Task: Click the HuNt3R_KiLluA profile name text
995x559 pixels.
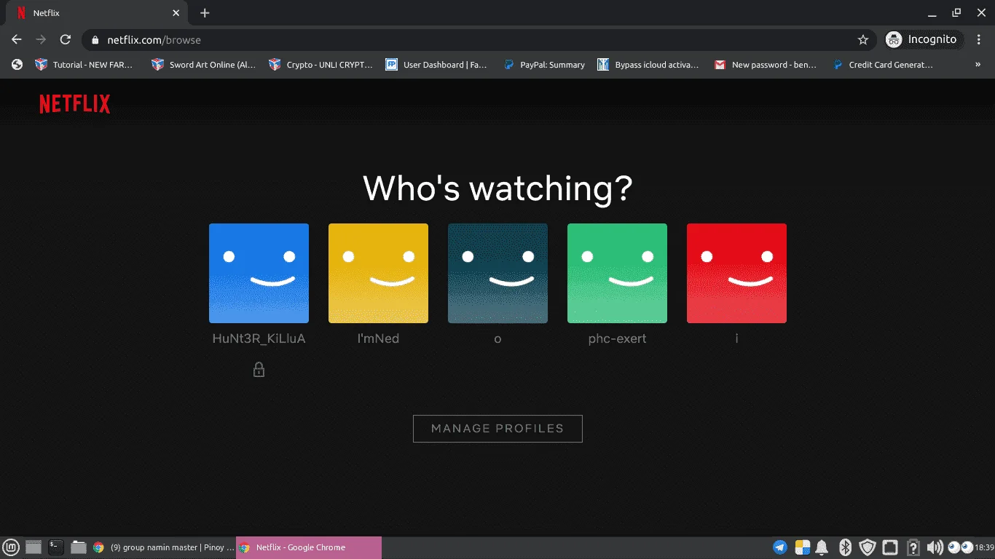Action: click(x=259, y=338)
